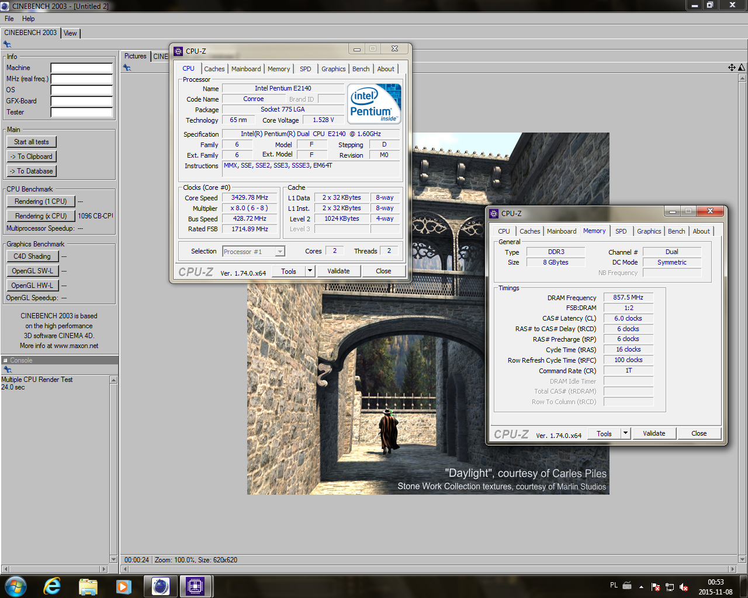Click the CPU-Z title icon of the CPU window
Image resolution: width=748 pixels, height=598 pixels.
click(x=178, y=51)
